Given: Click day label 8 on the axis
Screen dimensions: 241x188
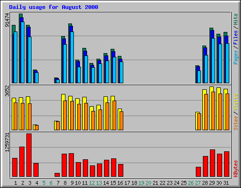Looking at the screenshot, I should pyautogui.click(x=65, y=183).
